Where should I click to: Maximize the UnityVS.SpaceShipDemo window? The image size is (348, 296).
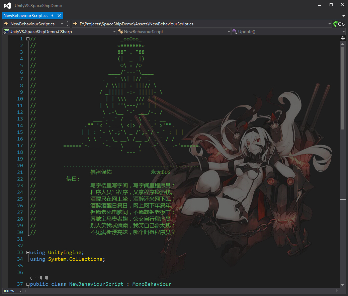point(331,5)
